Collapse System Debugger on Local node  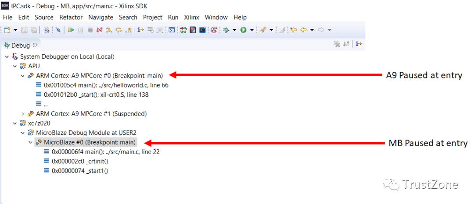coord(7,56)
